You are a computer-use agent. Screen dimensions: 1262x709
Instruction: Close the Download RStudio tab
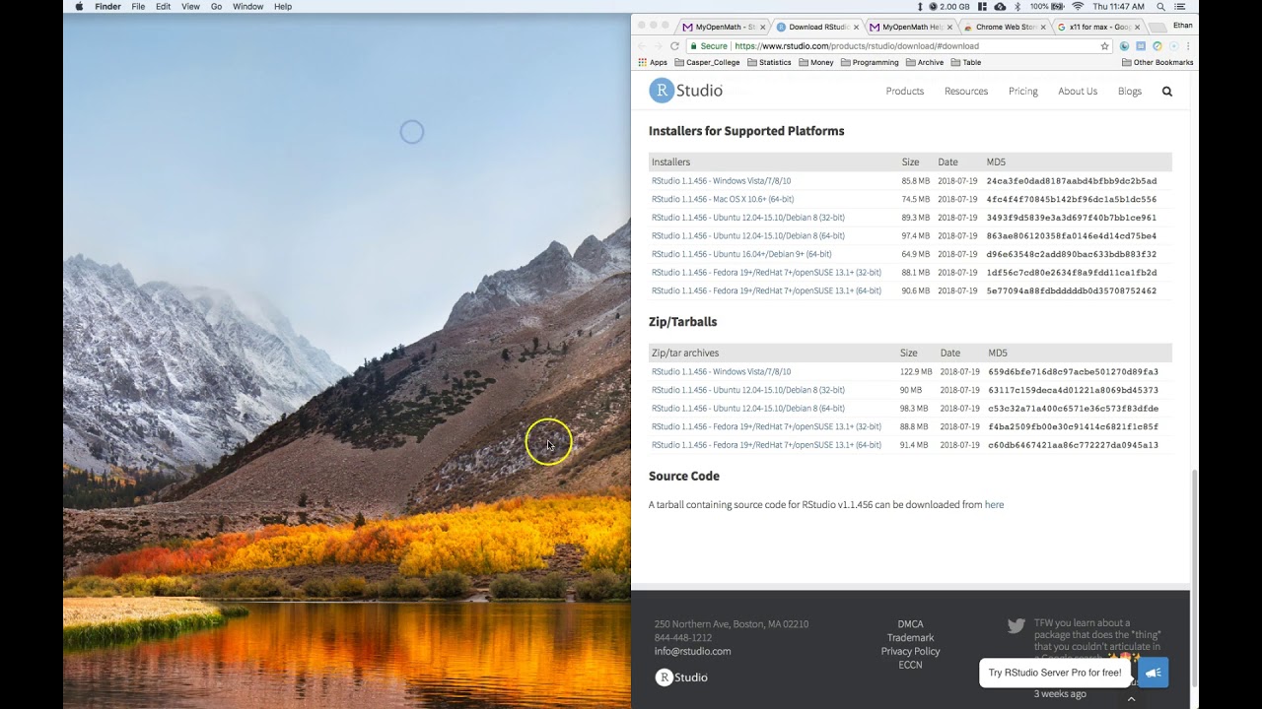[x=856, y=27]
